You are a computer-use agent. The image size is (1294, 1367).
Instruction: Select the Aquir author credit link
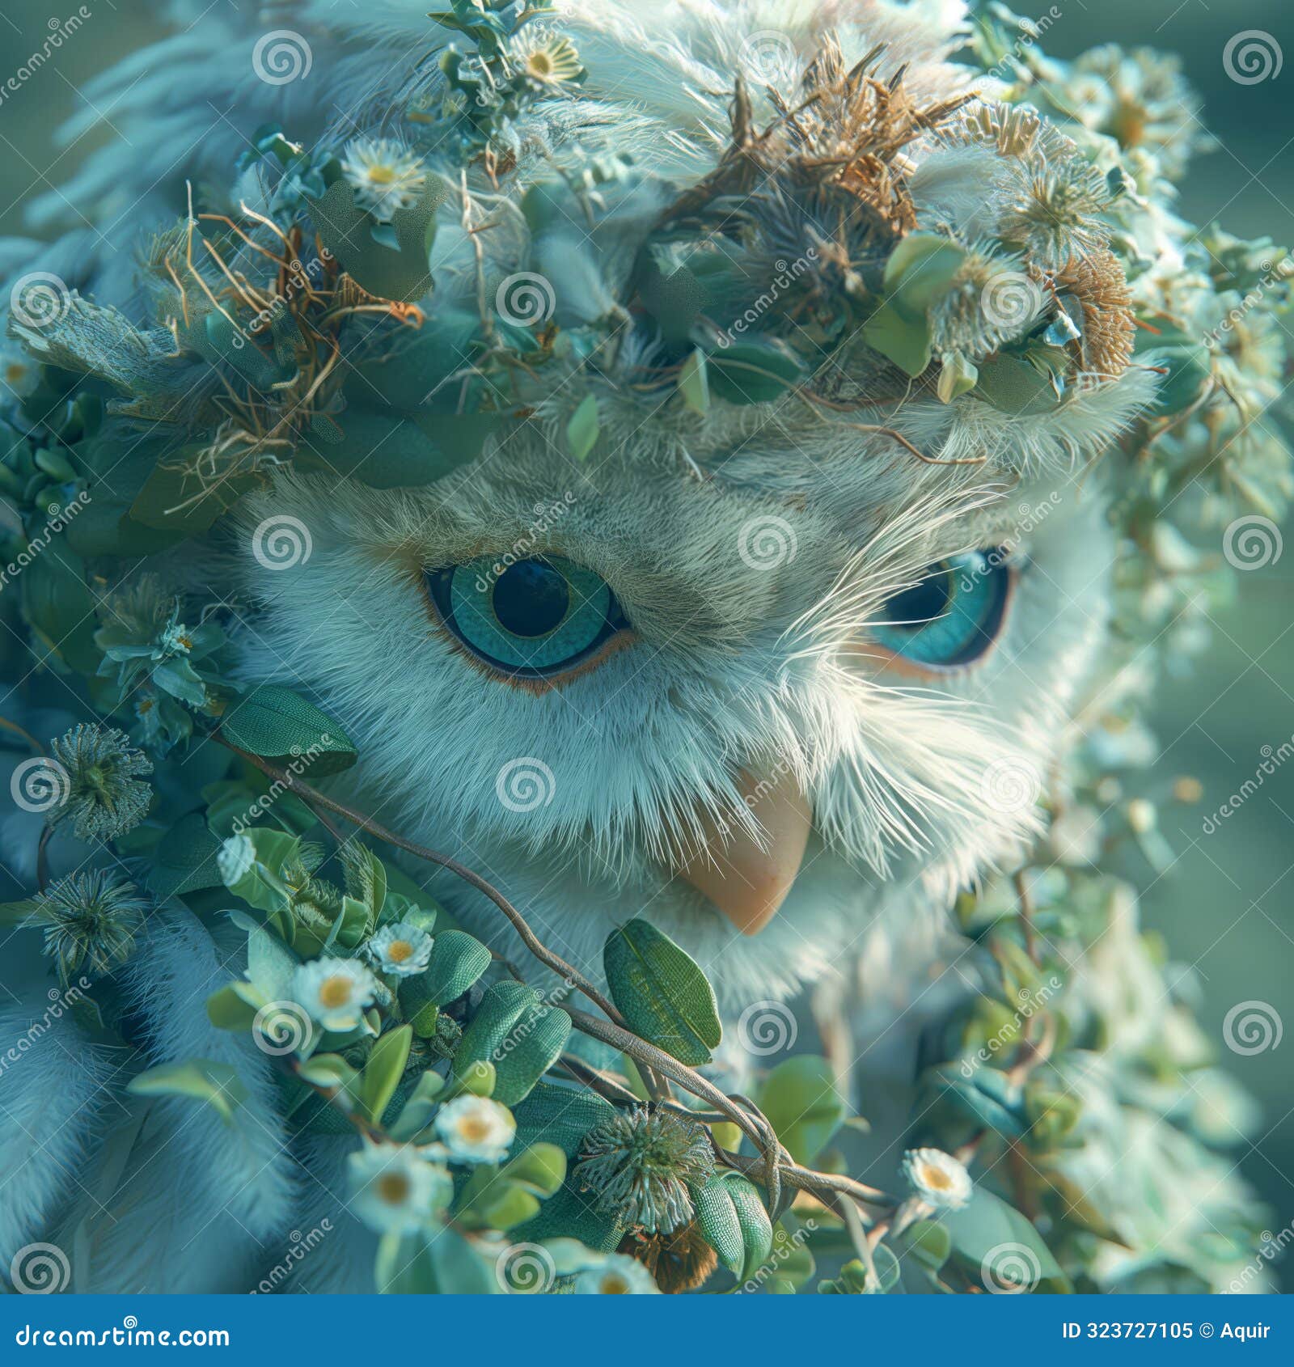[x=1245, y=1331]
